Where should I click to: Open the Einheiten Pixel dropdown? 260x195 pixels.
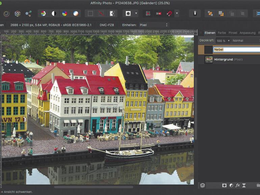[x=154, y=25]
